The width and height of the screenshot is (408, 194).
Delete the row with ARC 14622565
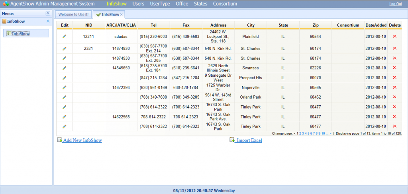pyautogui.click(x=394, y=116)
